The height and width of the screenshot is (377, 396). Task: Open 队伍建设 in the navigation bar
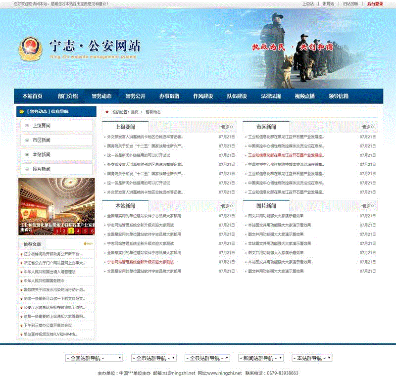tap(237, 96)
